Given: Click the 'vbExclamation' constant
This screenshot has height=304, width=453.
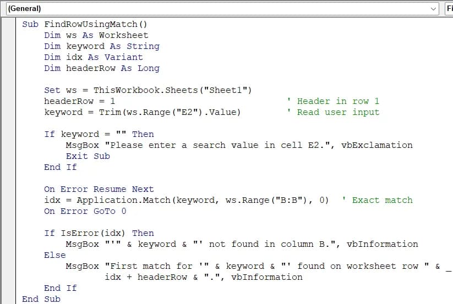Looking at the screenshot, I should (x=376, y=145).
